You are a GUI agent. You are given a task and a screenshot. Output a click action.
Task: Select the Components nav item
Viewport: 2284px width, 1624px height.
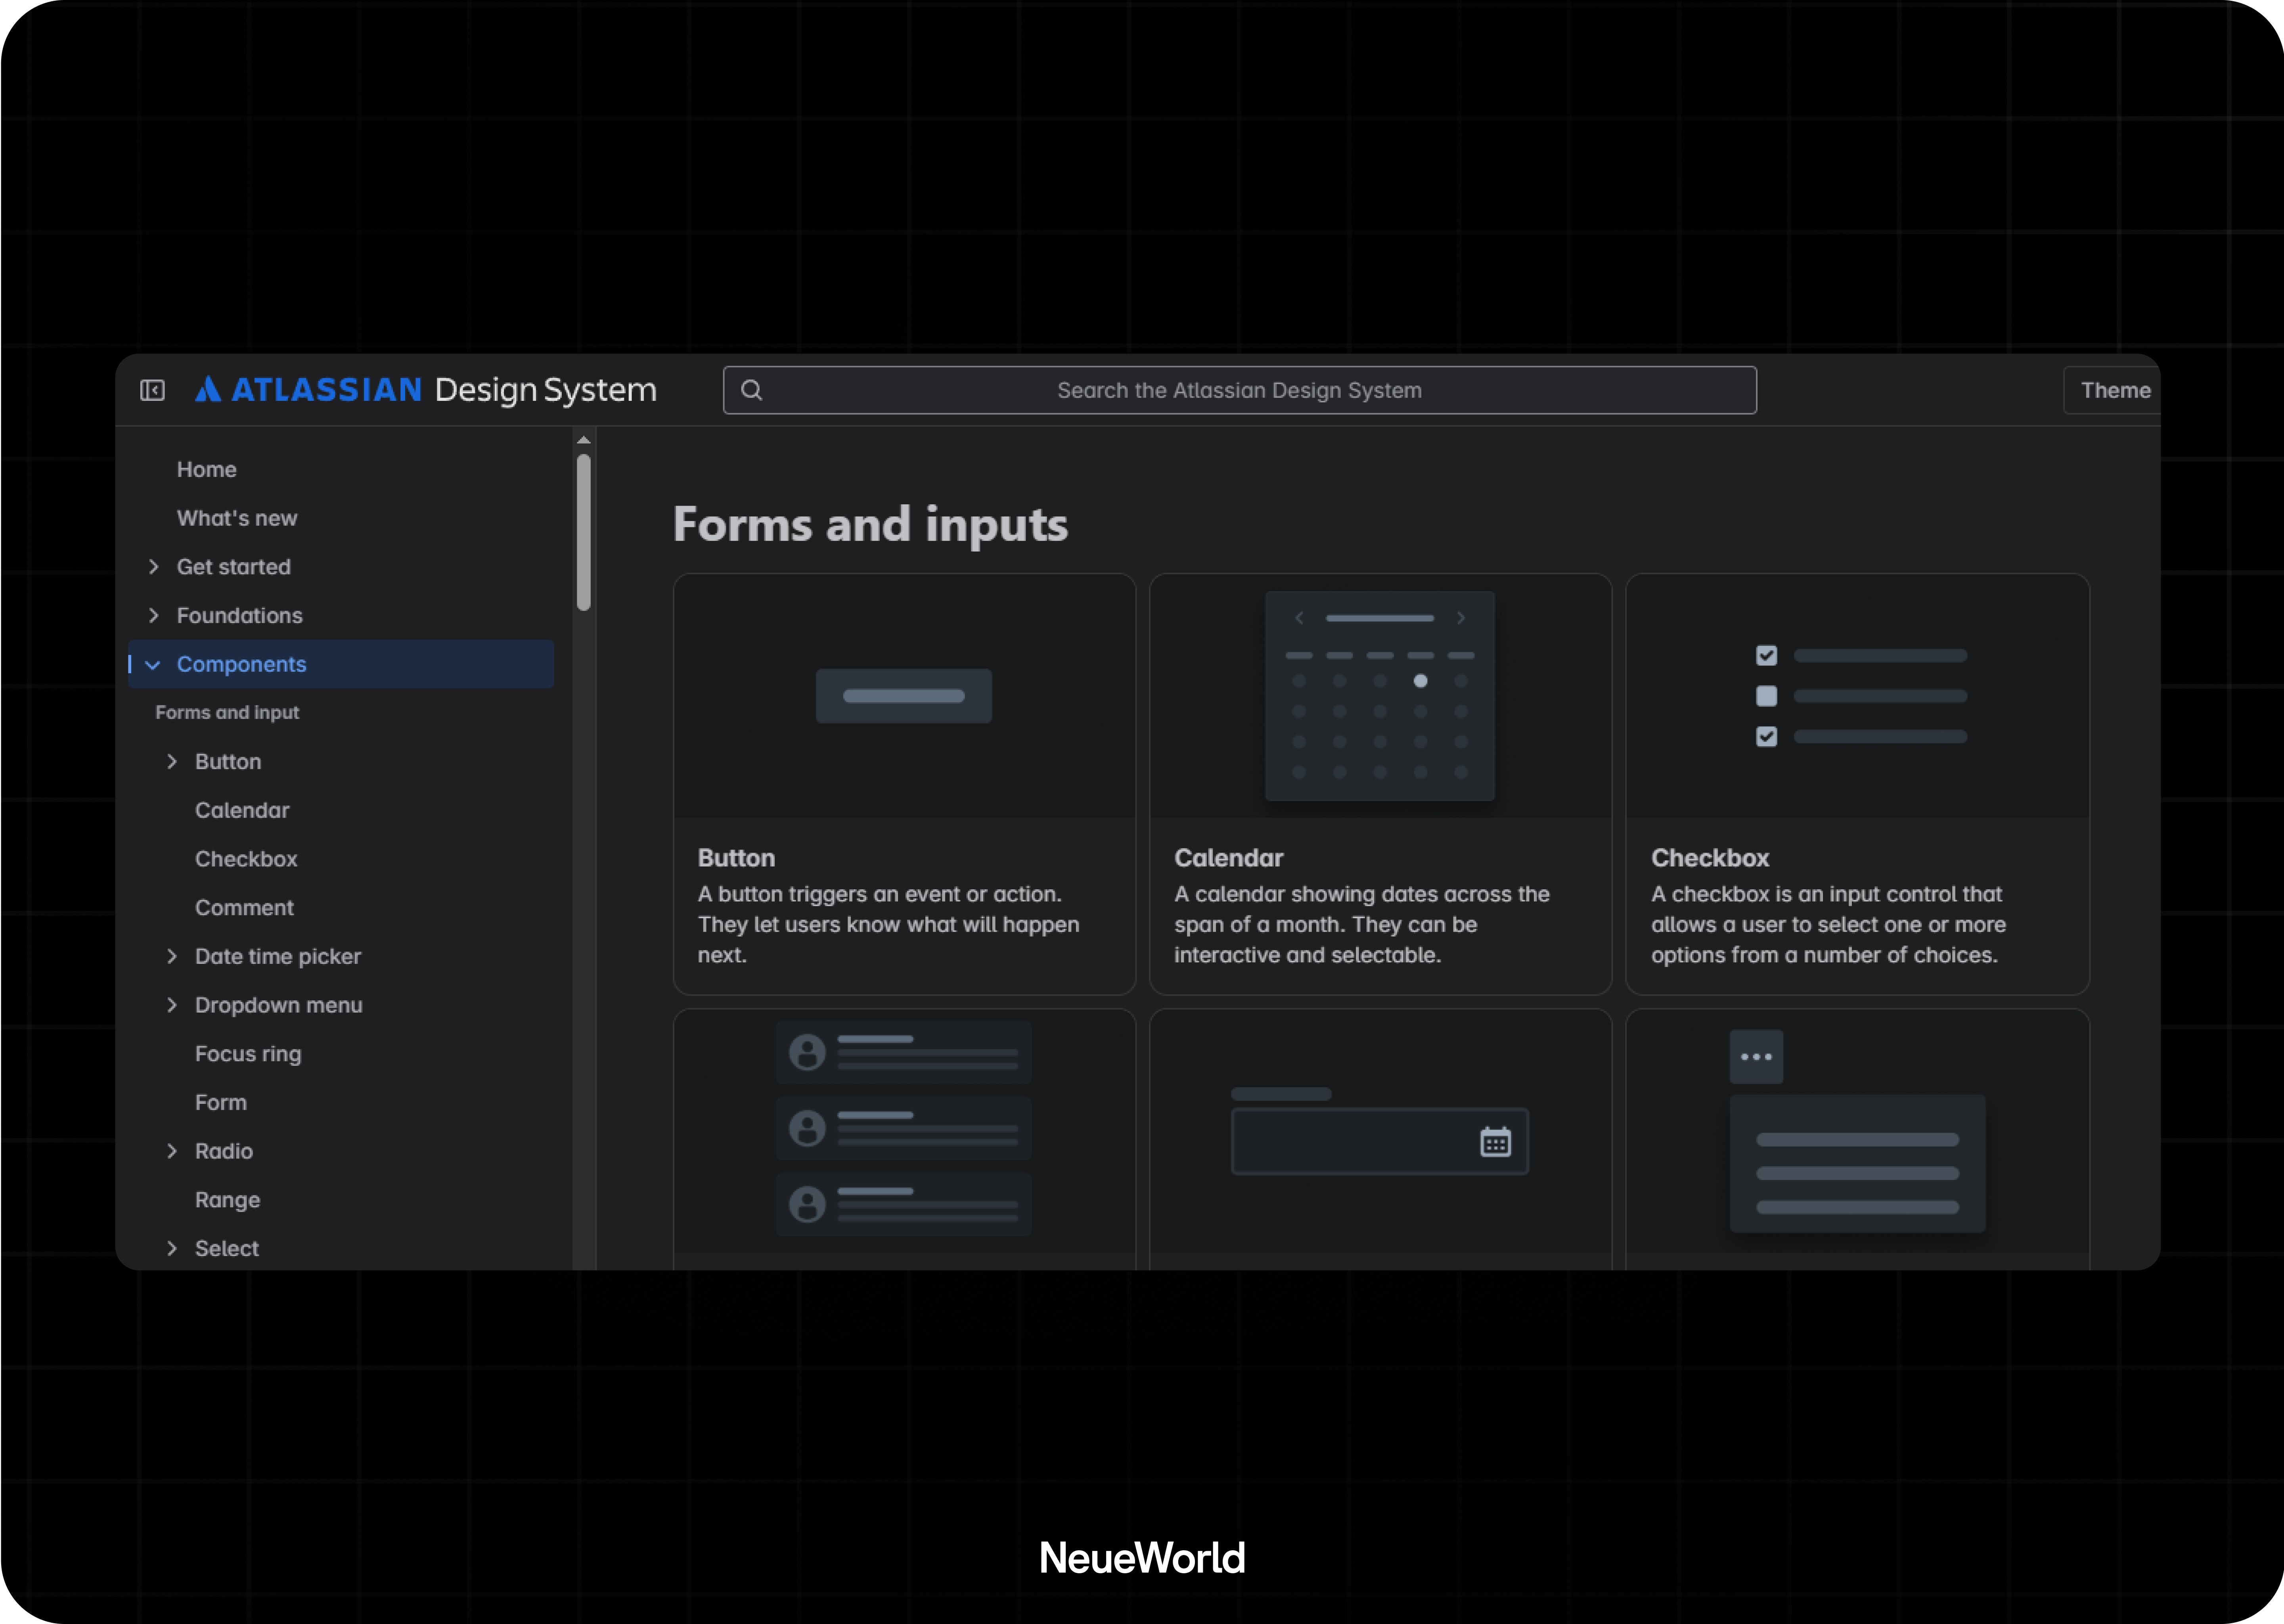pyautogui.click(x=341, y=664)
